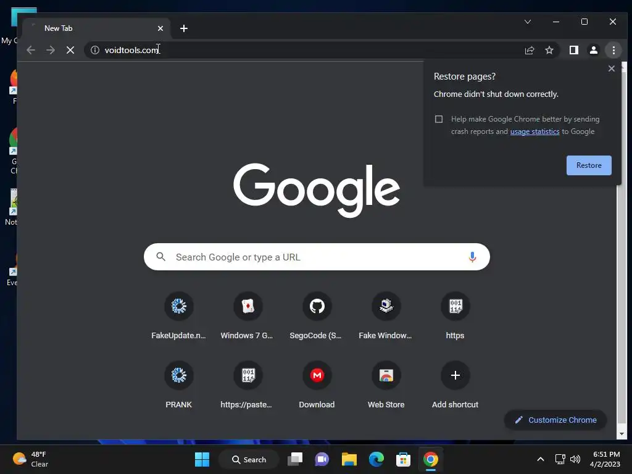Focus the Search Google or type a URL box
The width and height of the screenshot is (632, 474).
(x=317, y=257)
